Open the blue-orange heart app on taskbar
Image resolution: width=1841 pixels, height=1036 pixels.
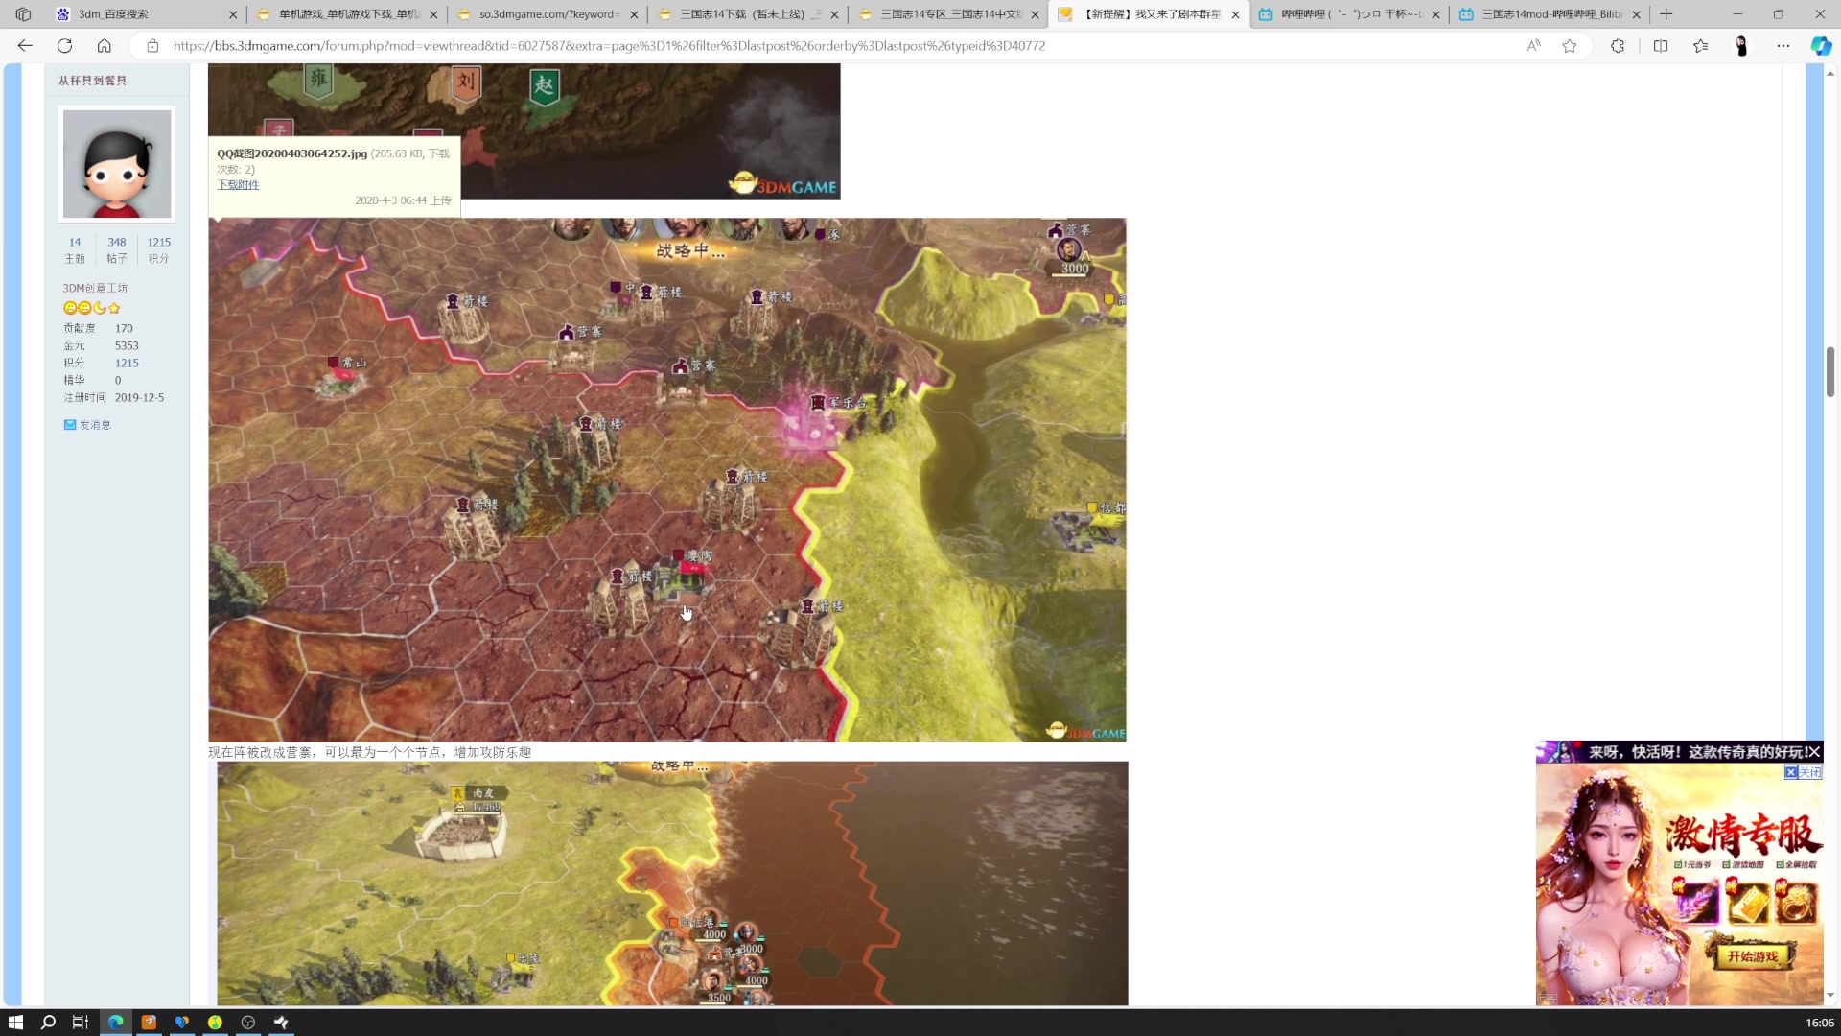pyautogui.click(x=182, y=1023)
